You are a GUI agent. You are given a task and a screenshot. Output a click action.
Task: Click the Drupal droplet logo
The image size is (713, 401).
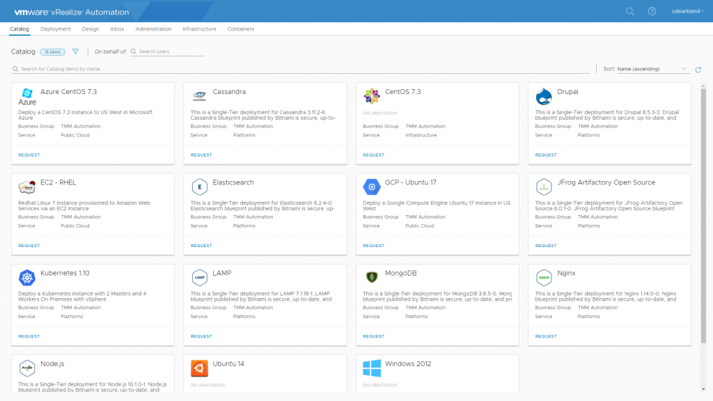pos(544,96)
